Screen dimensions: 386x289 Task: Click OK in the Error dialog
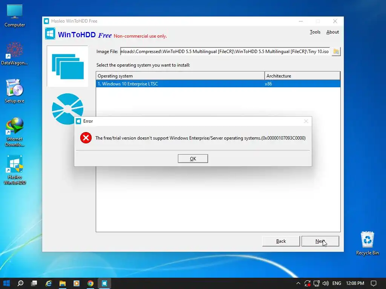point(193,158)
